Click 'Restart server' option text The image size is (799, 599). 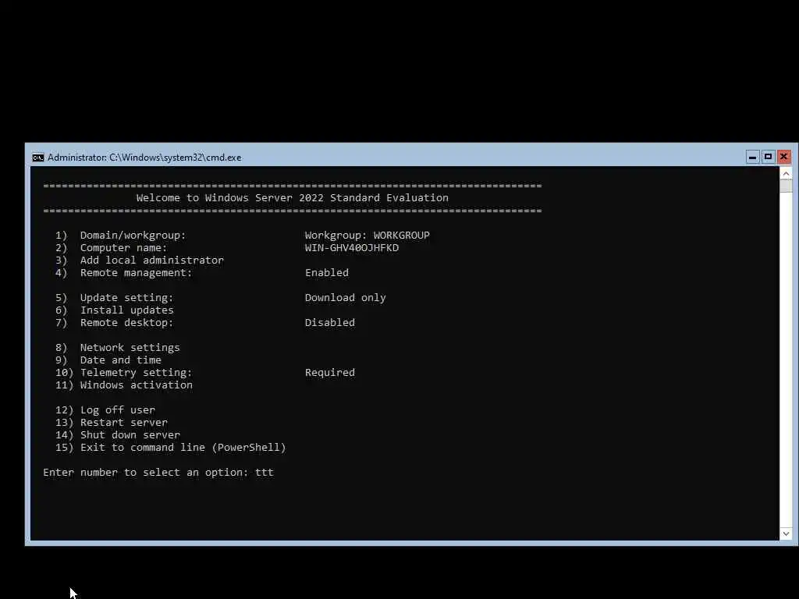tap(123, 423)
